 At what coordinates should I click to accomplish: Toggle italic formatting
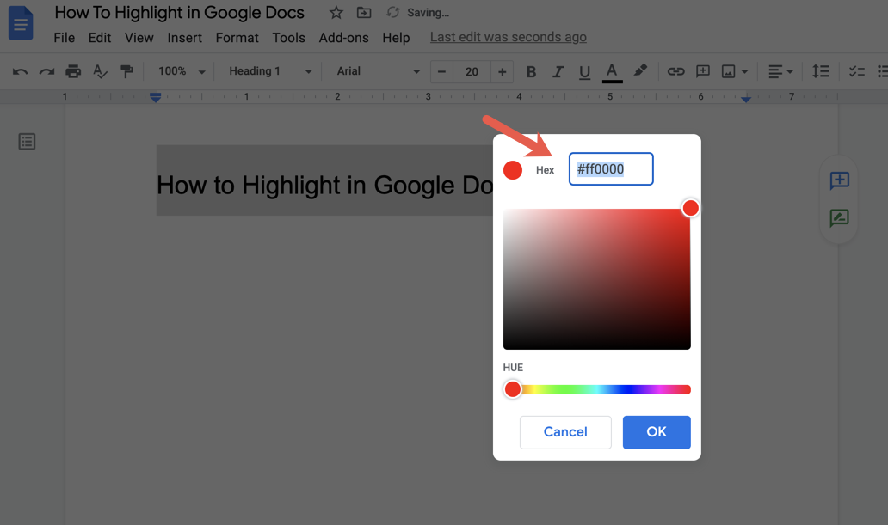click(558, 71)
